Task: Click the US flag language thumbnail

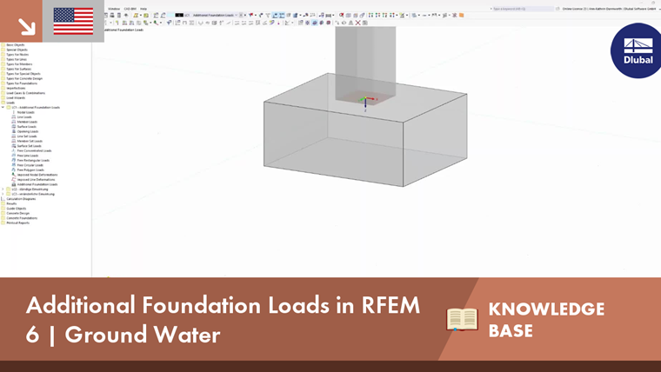Action: coord(73,21)
